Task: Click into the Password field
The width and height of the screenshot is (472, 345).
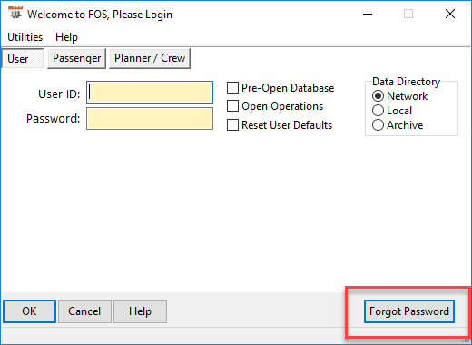Action: tap(150, 119)
